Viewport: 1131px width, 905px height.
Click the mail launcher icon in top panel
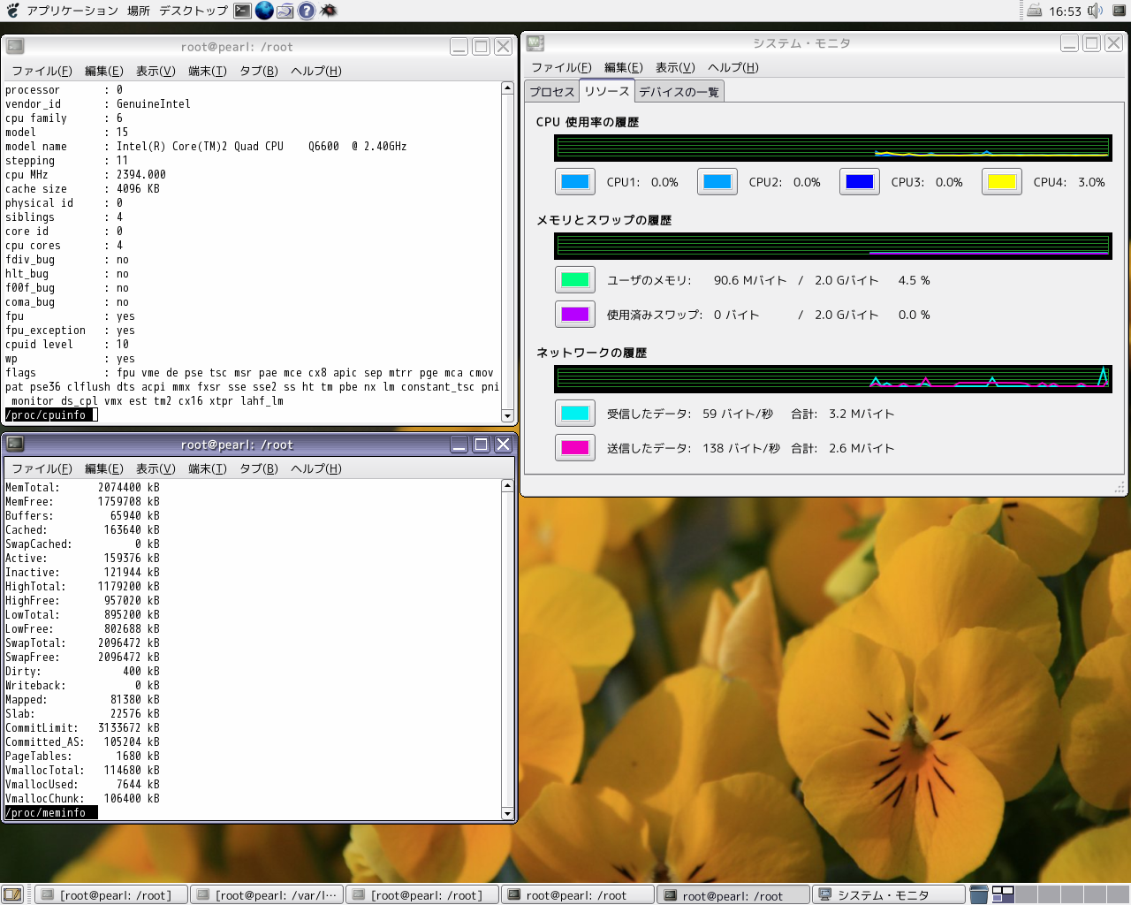(x=285, y=11)
